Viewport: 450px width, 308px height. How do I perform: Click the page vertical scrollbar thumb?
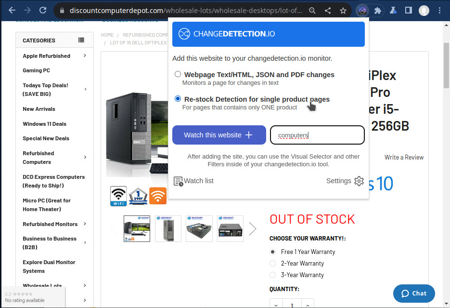pyautogui.click(x=446, y=66)
